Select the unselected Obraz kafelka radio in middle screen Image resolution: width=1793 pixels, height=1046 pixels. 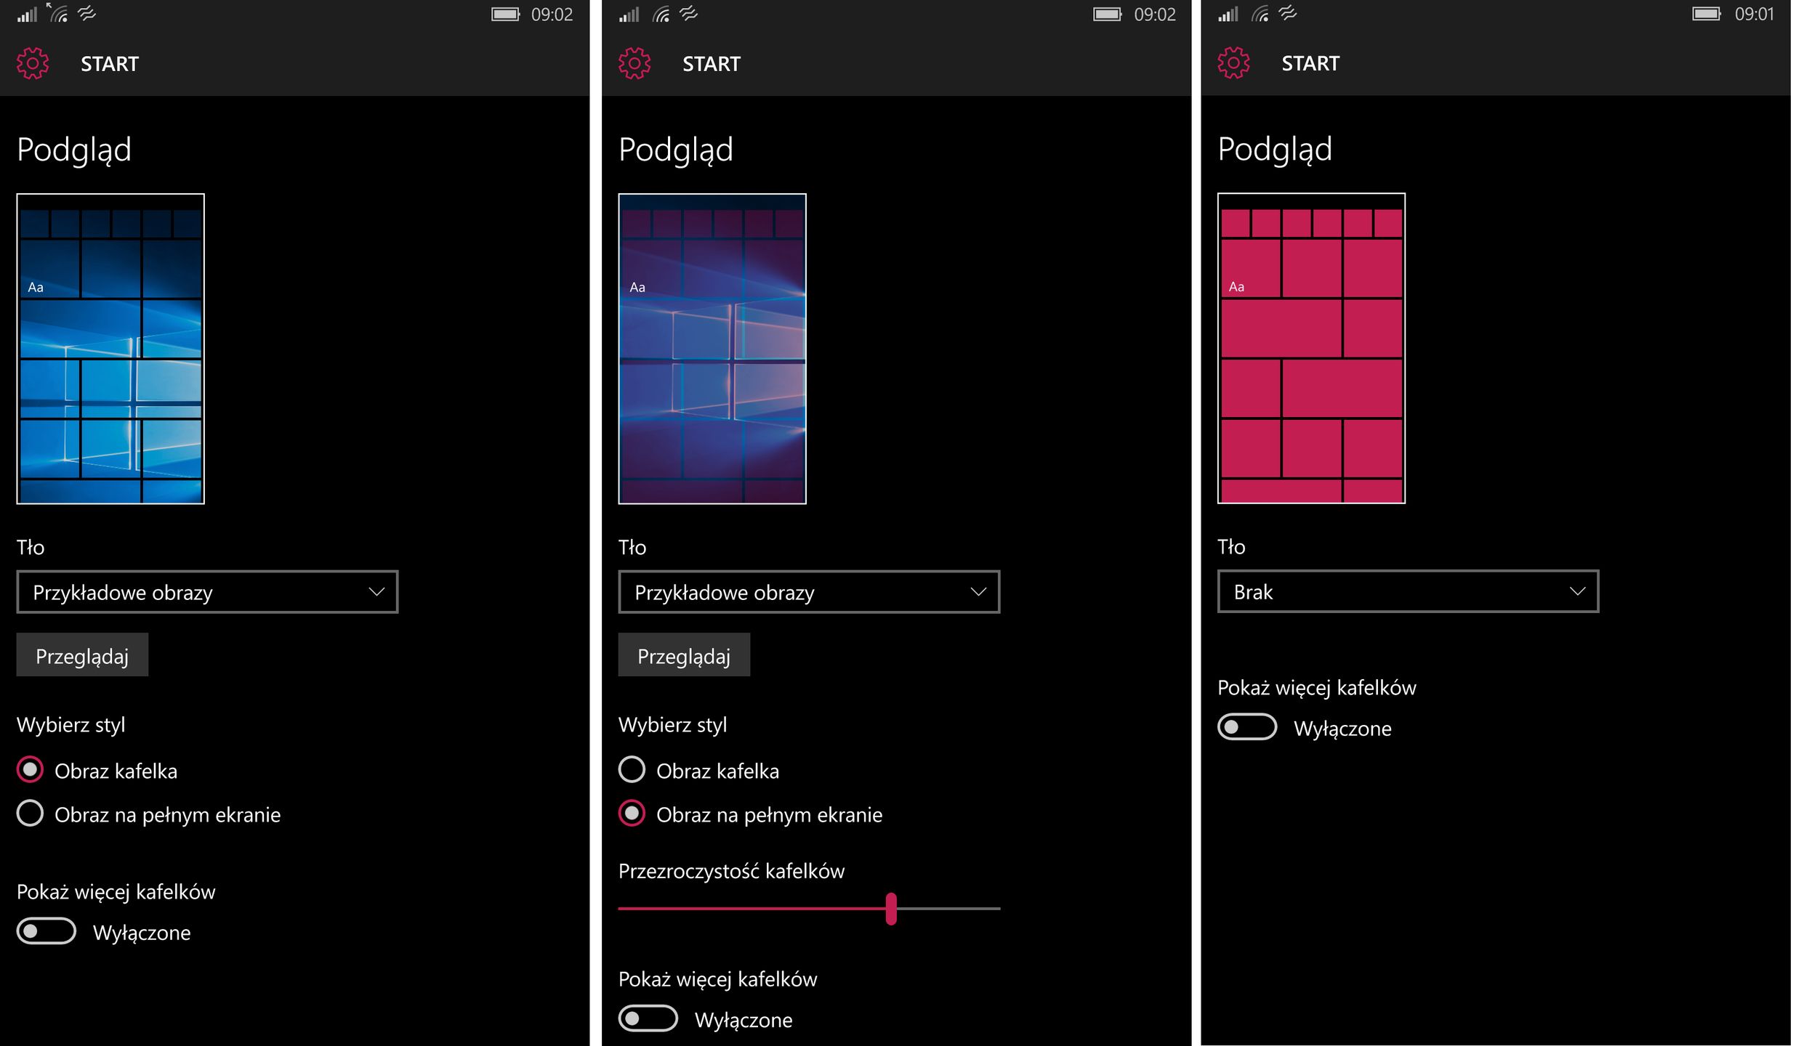632,770
